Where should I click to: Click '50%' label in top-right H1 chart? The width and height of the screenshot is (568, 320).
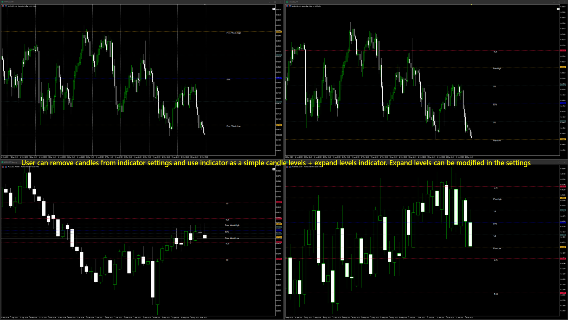495,104
